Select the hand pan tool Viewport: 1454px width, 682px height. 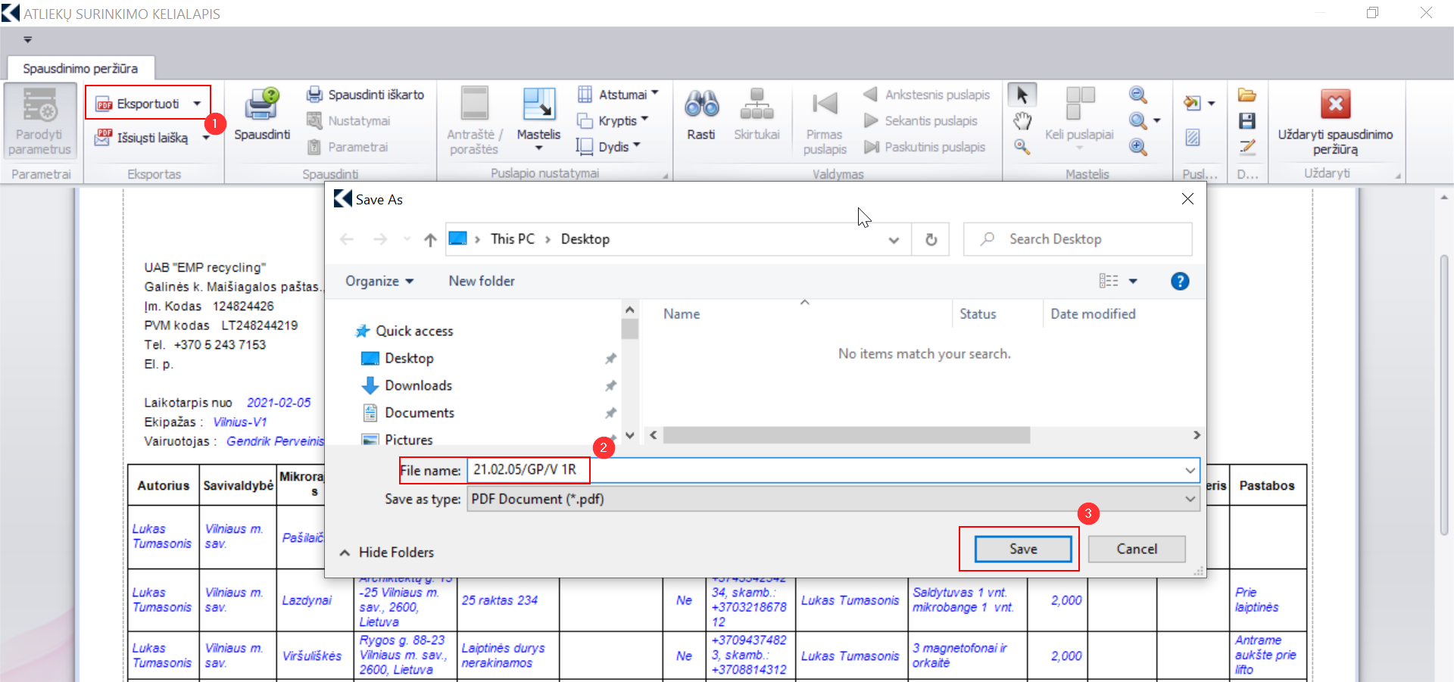tap(1022, 121)
